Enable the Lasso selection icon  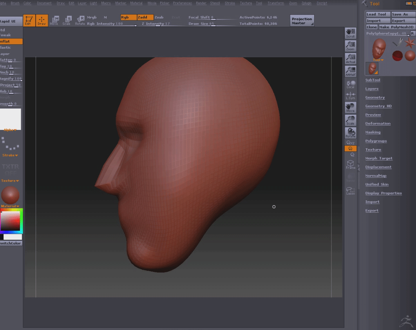tap(350, 191)
